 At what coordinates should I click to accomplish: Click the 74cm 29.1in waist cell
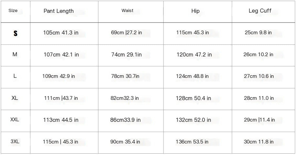click(x=126, y=55)
